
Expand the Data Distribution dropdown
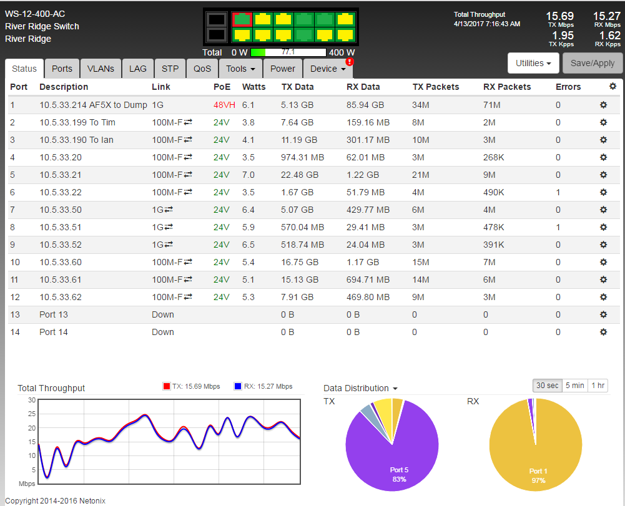pyautogui.click(x=360, y=388)
